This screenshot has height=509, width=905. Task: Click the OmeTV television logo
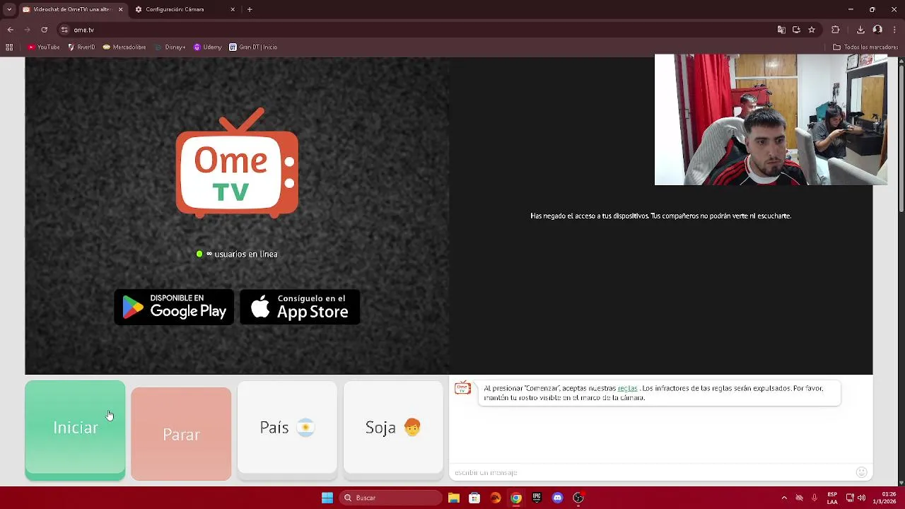(237, 163)
